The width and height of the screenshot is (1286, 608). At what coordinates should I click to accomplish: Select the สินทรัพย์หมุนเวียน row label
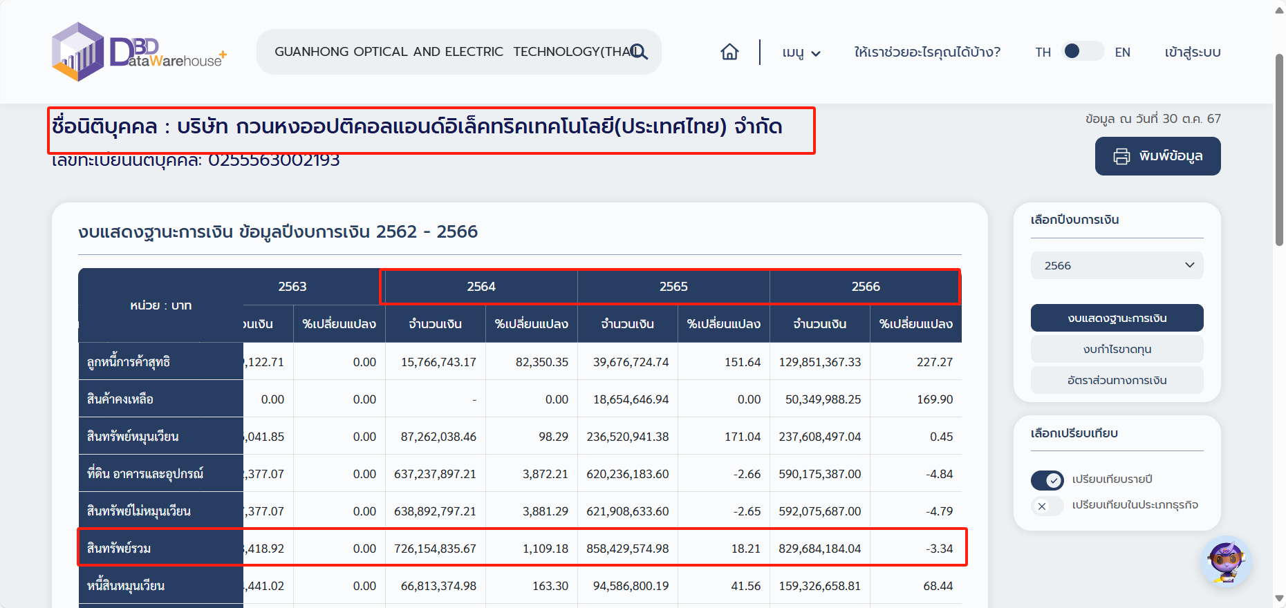click(161, 436)
